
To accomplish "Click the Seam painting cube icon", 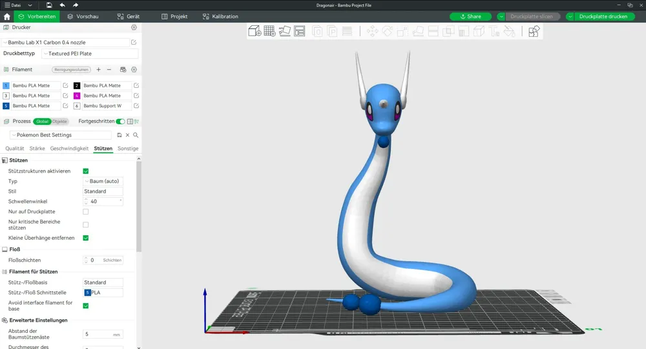I will tap(479, 31).
